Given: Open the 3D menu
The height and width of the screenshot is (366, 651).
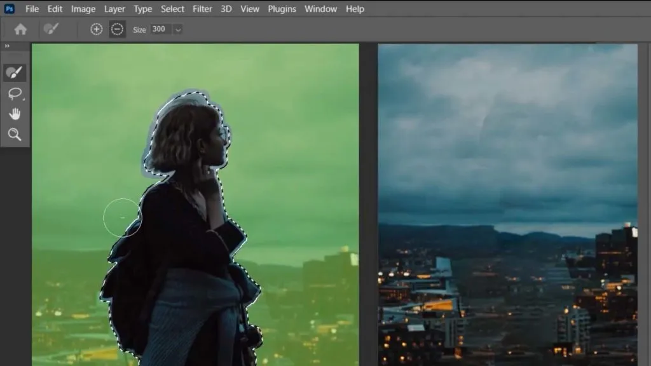Looking at the screenshot, I should 228,9.
